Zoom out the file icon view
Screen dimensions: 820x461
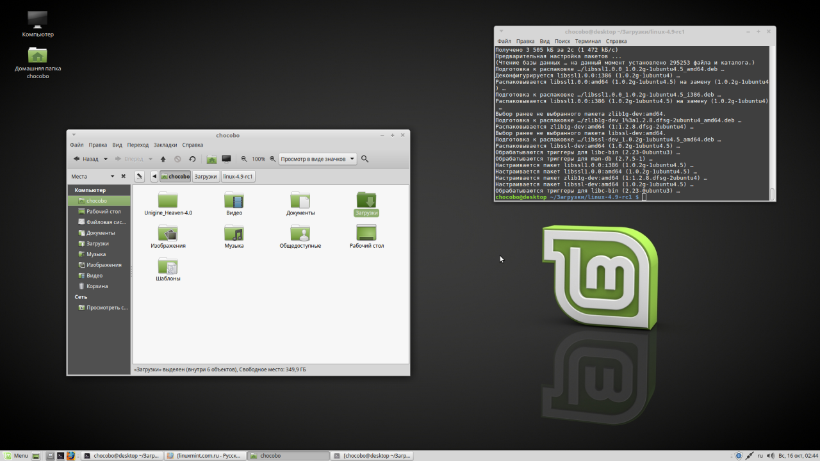pyautogui.click(x=244, y=159)
